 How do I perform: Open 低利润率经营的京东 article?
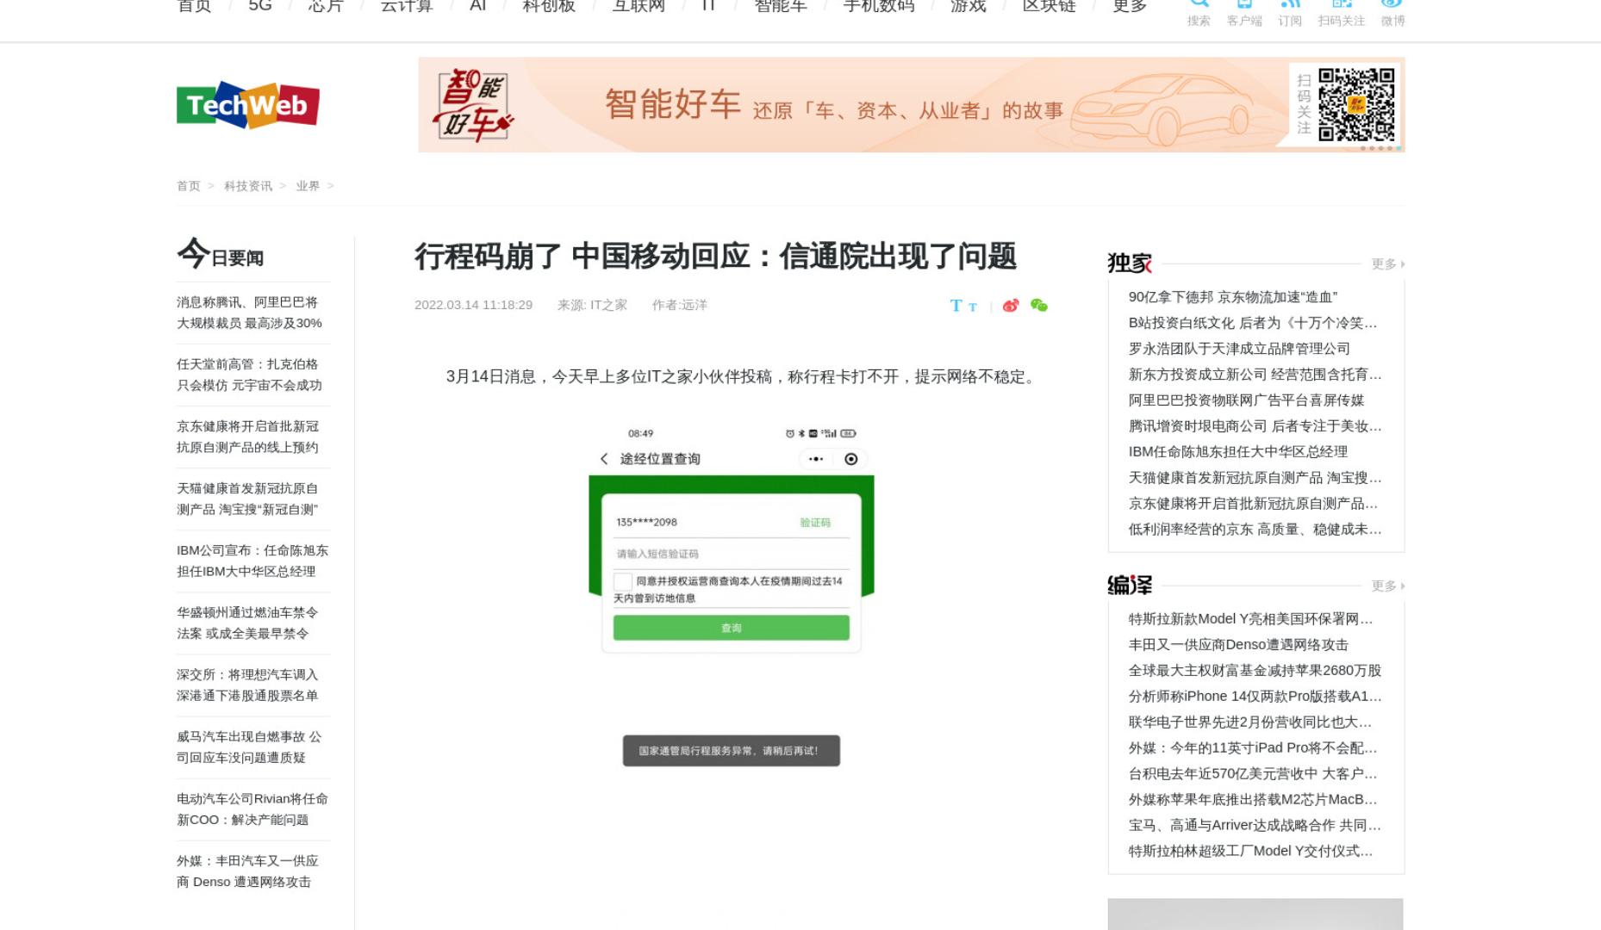tap(1255, 530)
